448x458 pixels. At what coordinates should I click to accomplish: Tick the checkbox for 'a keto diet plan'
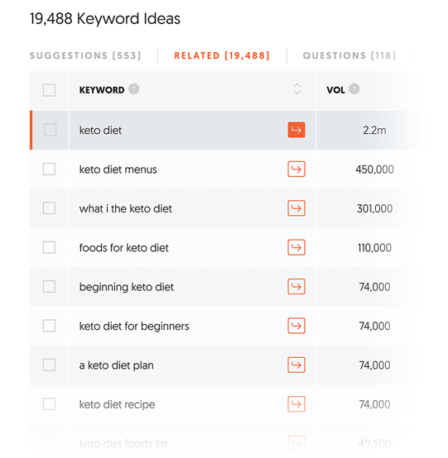tap(49, 365)
